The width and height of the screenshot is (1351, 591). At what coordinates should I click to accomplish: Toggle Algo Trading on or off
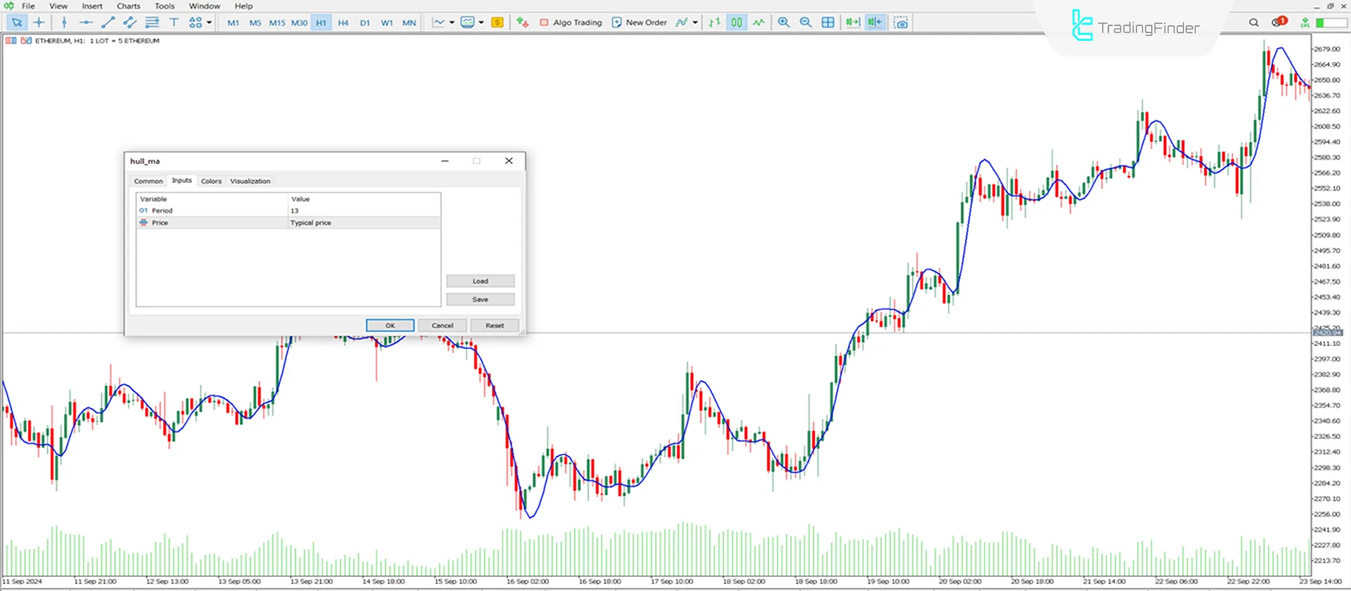coord(571,23)
